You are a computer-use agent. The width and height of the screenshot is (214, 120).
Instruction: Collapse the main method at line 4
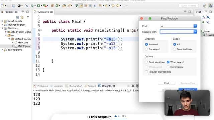pos(41,30)
